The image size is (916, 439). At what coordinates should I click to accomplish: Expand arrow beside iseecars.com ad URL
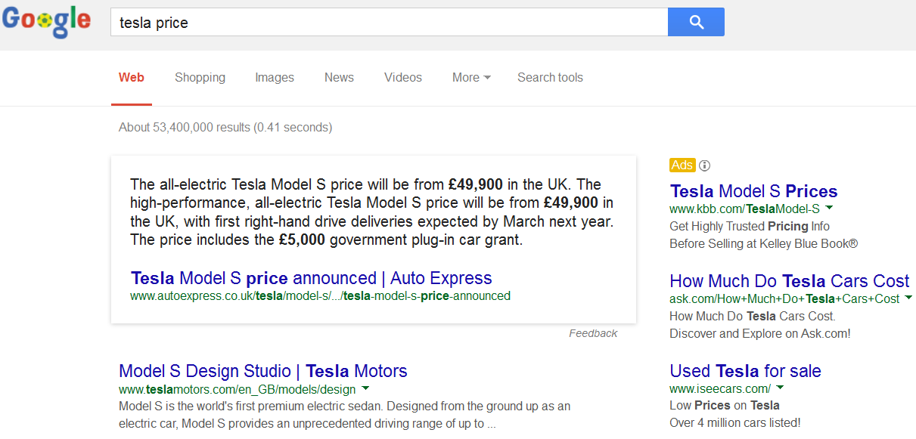click(780, 388)
